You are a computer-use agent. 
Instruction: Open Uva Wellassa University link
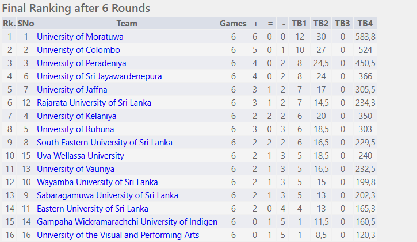(x=81, y=156)
